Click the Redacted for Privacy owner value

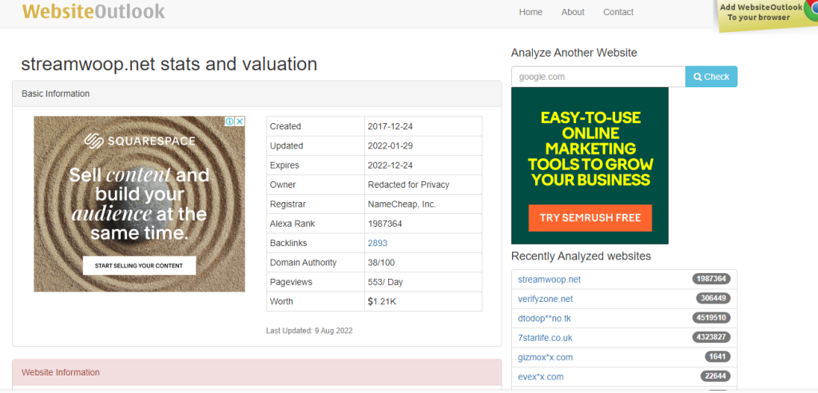[408, 185]
